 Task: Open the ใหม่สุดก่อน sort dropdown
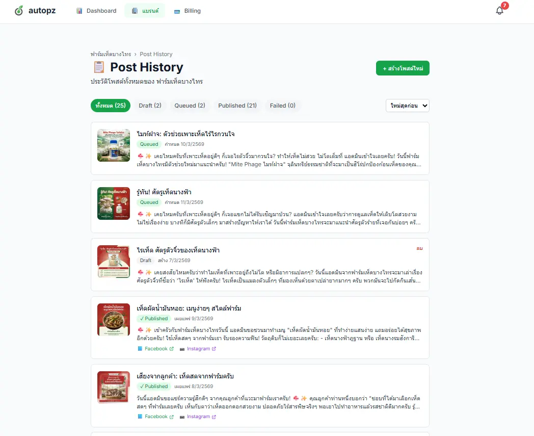pyautogui.click(x=407, y=106)
